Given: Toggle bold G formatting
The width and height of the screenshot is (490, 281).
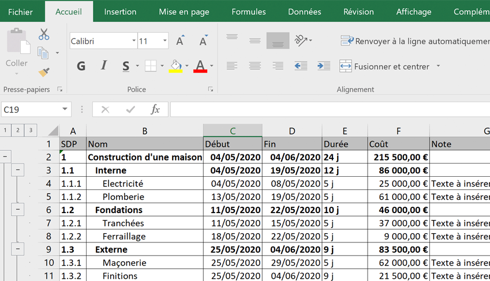Looking at the screenshot, I should [81, 66].
